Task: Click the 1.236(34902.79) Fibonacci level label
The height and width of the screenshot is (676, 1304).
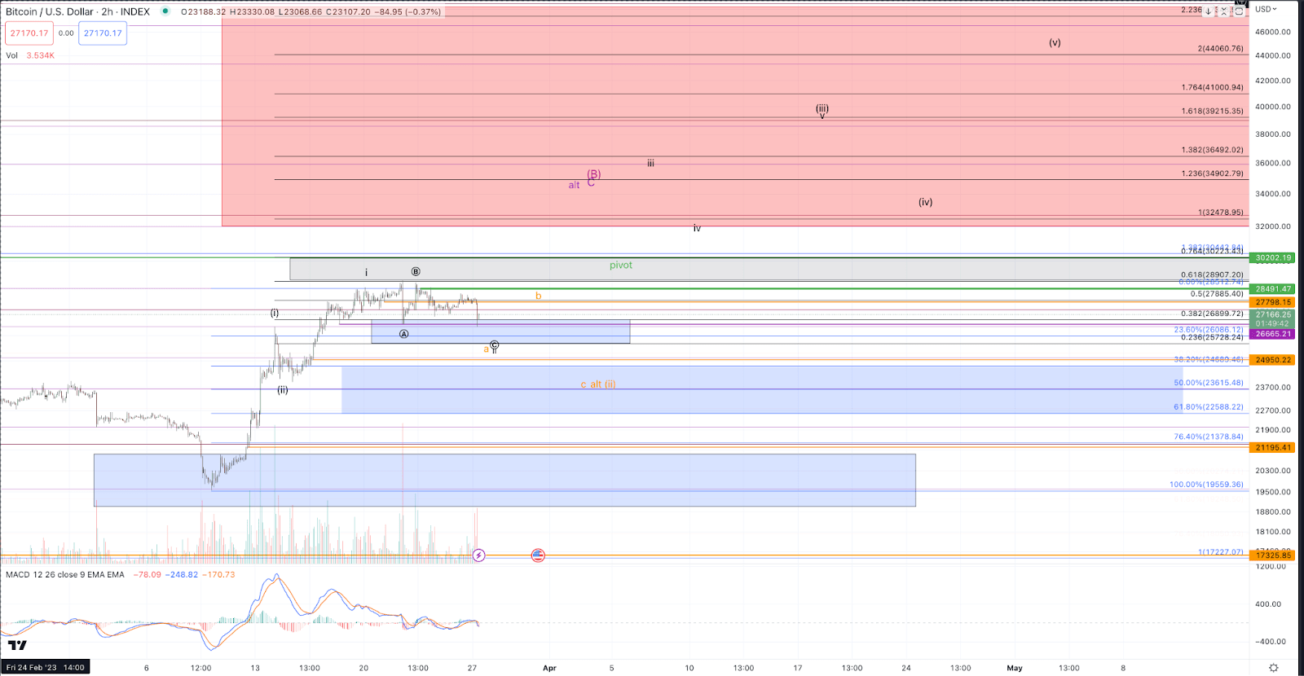Action: (1213, 173)
